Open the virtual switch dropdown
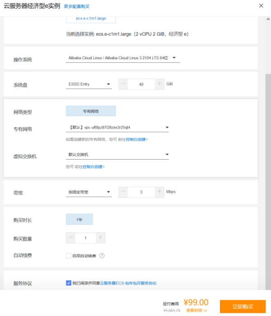Screen dimensions: 271x316 117,155
